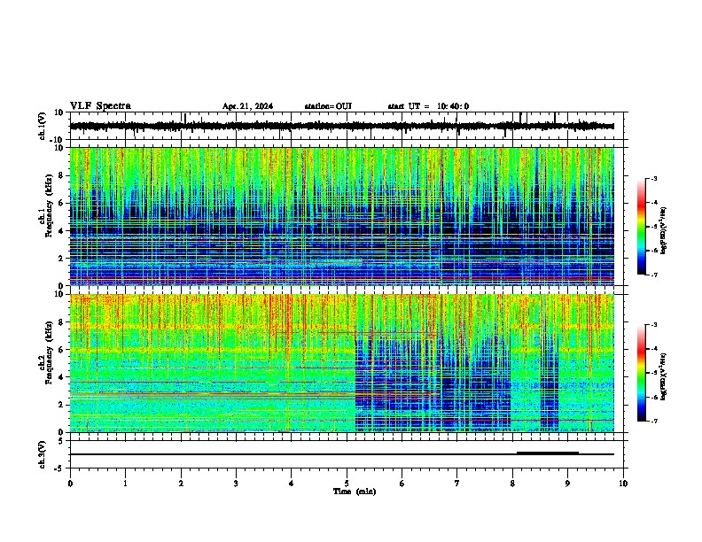Click the 'VLF Spectra' plot title
The height and width of the screenshot is (542, 702).
(x=100, y=106)
